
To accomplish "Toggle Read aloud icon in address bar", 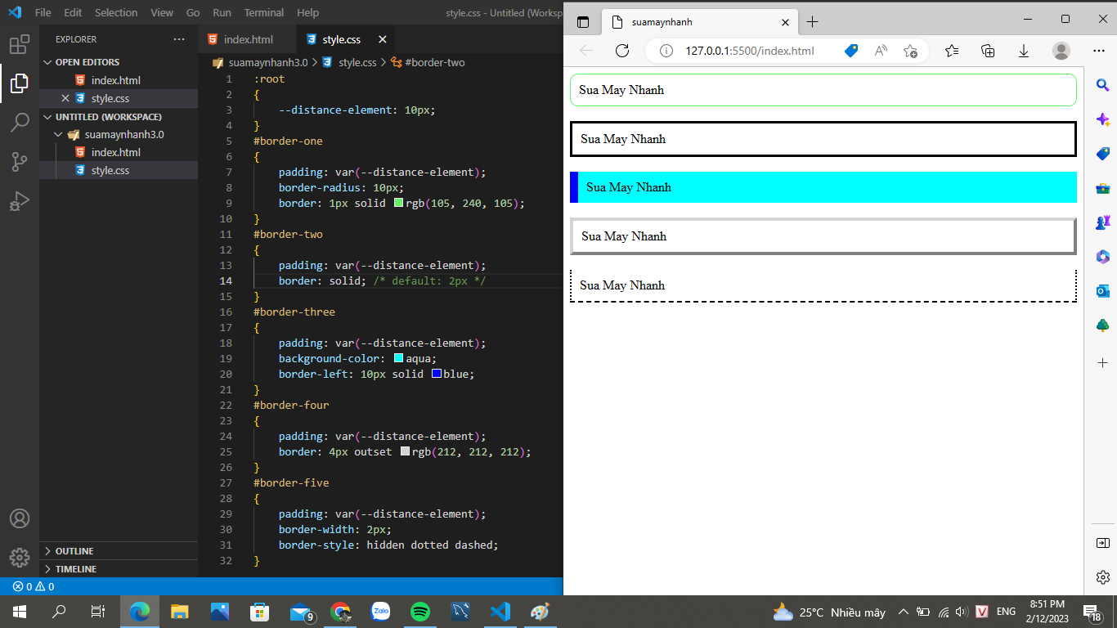I will coord(881,51).
